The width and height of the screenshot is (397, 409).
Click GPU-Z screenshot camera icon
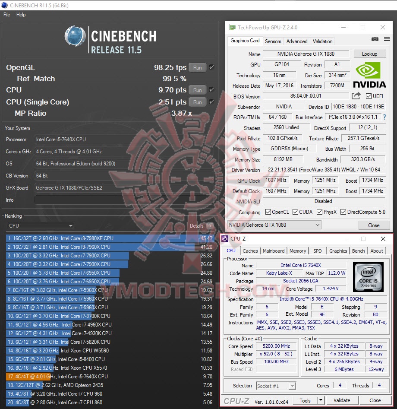[375, 39]
